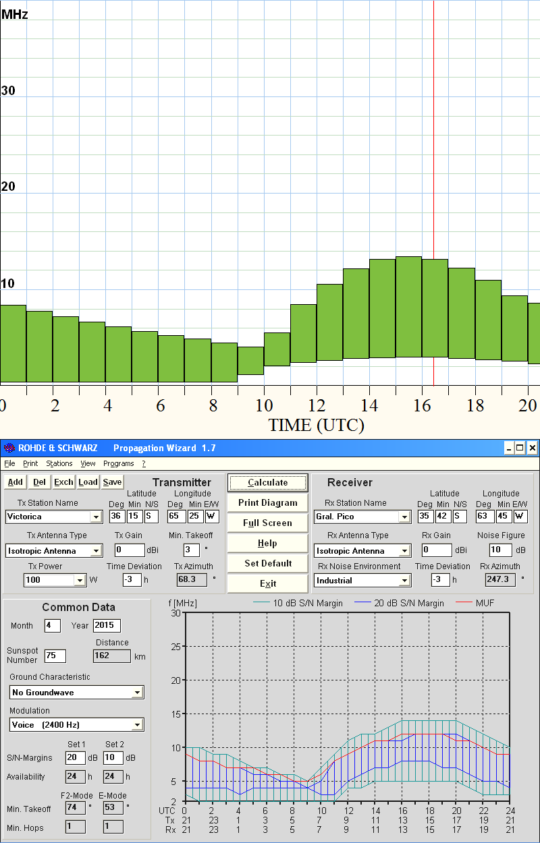Click the Month input field

coord(53,625)
